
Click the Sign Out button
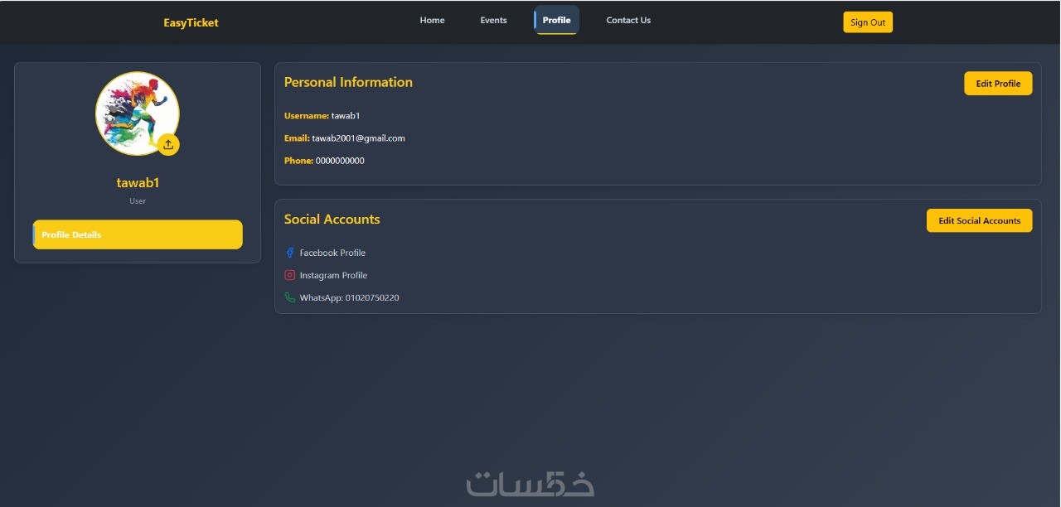click(868, 22)
